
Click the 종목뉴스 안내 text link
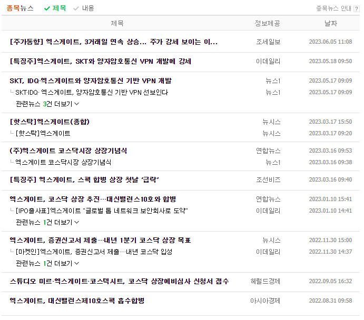333,8
